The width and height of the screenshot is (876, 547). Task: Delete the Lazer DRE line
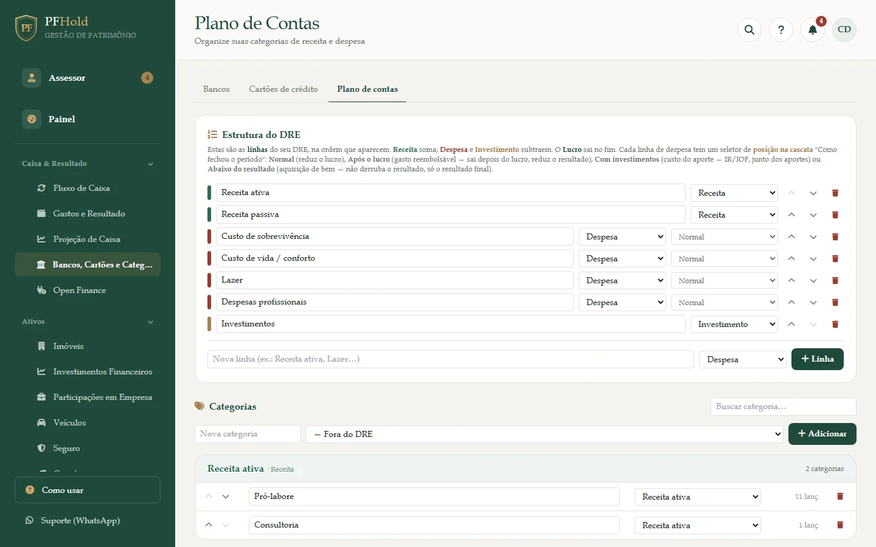(835, 281)
